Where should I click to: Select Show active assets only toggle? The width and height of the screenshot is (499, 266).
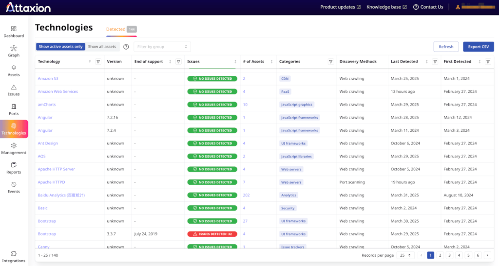point(60,47)
